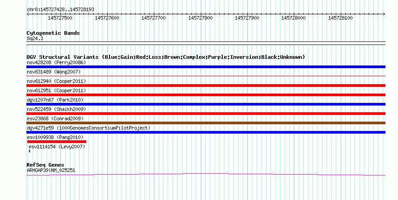Image resolution: width=398 pixels, height=200 pixels.
Task: Select the tiny blue mark under esv1114154
Action: coord(30,151)
